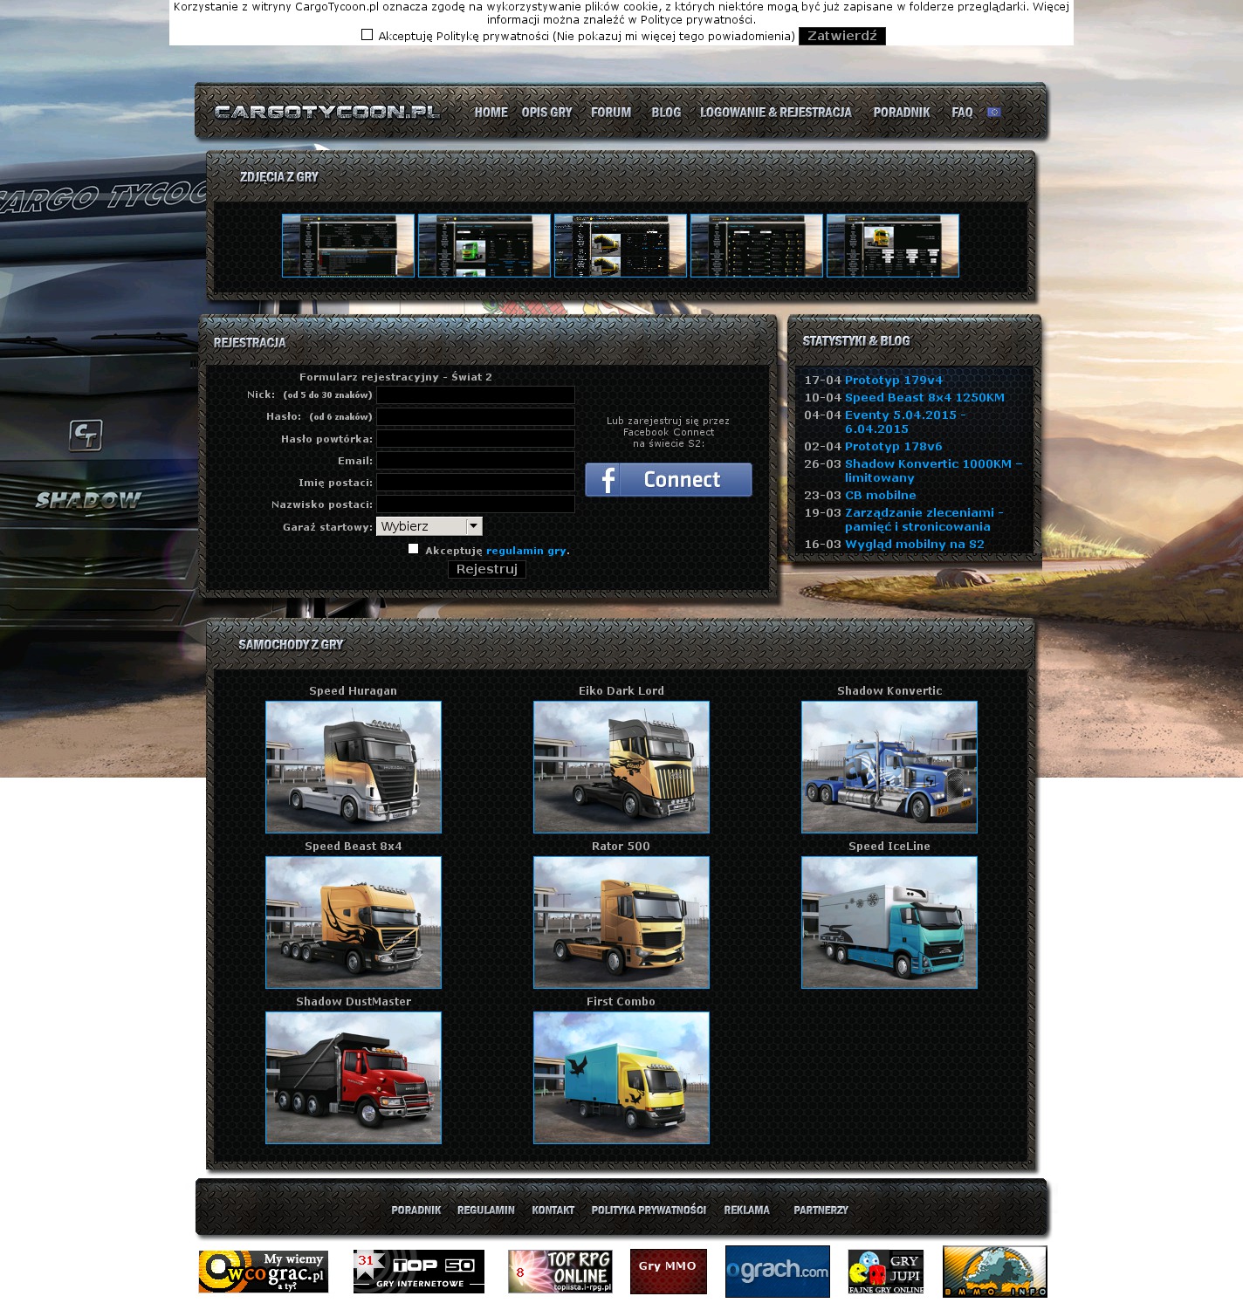This screenshot has width=1243, height=1303.
Task: Open the Top 50 Gry Internetowe banner
Action: coord(418,1272)
